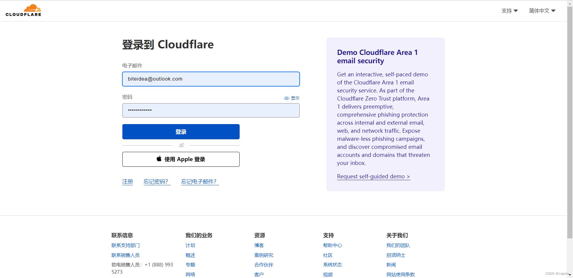Open 合作伙伴 footer link
The height and width of the screenshot is (278, 573).
(x=264, y=265)
